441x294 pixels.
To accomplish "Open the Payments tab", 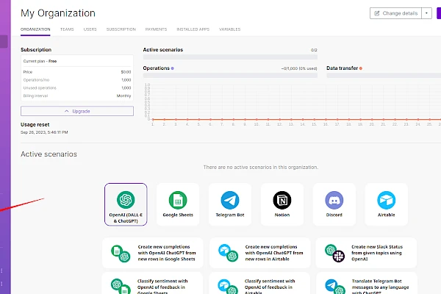I will coord(155,29).
